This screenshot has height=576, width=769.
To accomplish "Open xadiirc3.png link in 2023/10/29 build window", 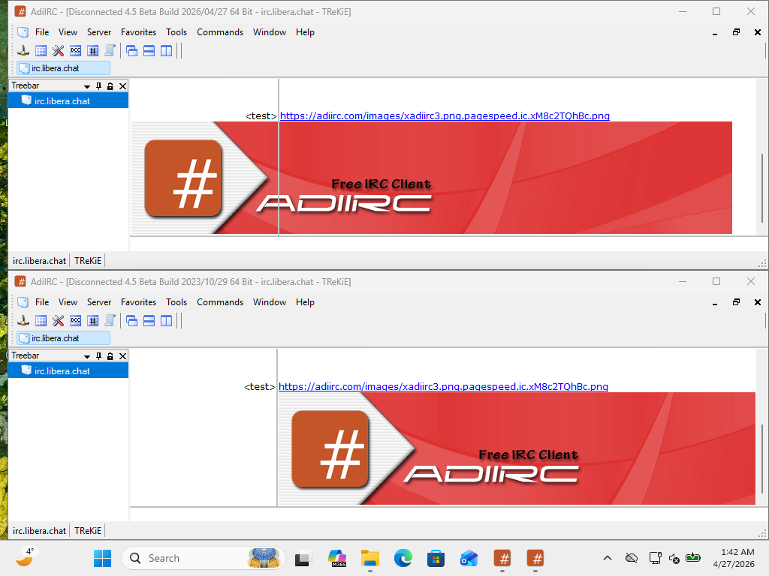I will (443, 386).
